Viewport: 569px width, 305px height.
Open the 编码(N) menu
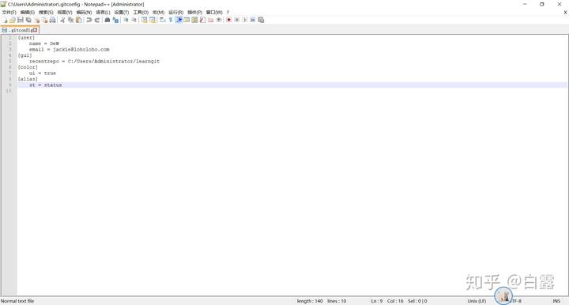[84, 13]
